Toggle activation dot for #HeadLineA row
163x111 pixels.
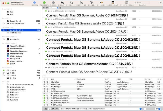44,84
